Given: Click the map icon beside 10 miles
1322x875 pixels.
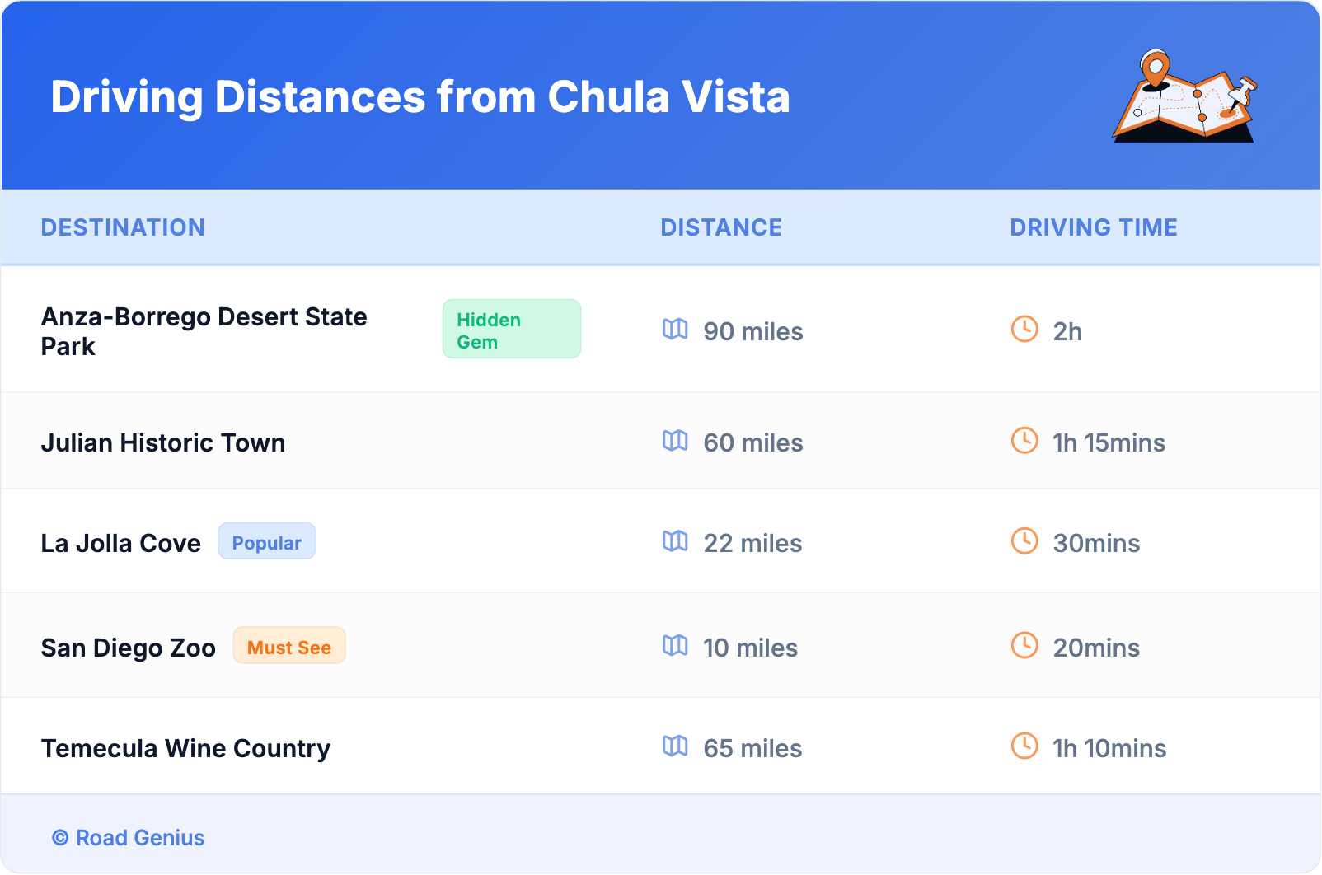Looking at the screenshot, I should [x=675, y=646].
